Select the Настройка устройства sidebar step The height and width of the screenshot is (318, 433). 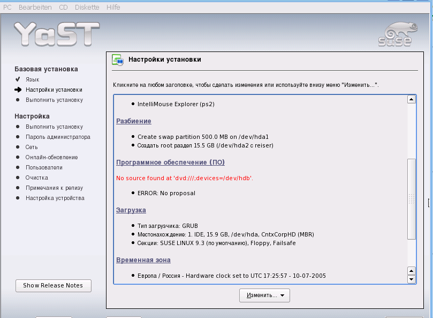[55, 198]
